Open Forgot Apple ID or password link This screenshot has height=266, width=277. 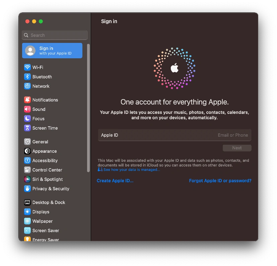coord(220,181)
